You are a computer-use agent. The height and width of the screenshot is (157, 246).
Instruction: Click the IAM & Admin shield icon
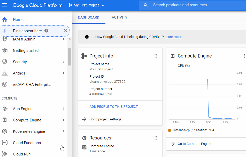[5, 39]
